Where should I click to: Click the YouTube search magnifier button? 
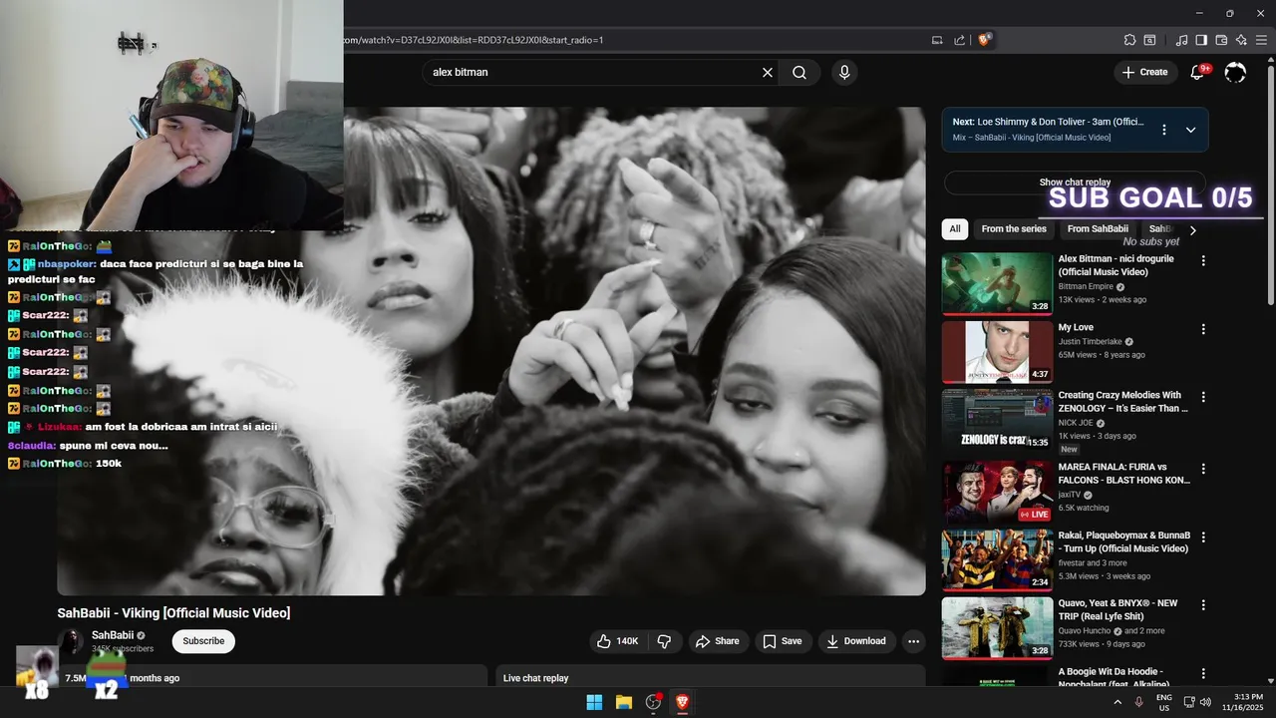tap(799, 73)
